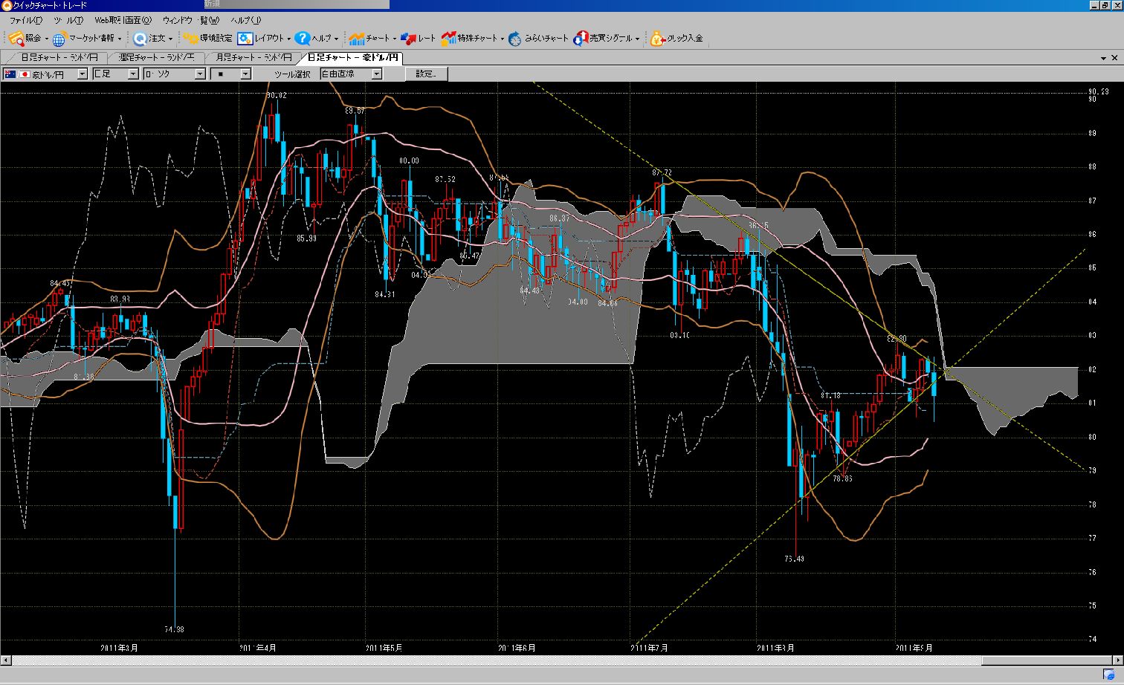
Task: Open the 売買シグナル trade signal icon
Action: click(x=581, y=39)
